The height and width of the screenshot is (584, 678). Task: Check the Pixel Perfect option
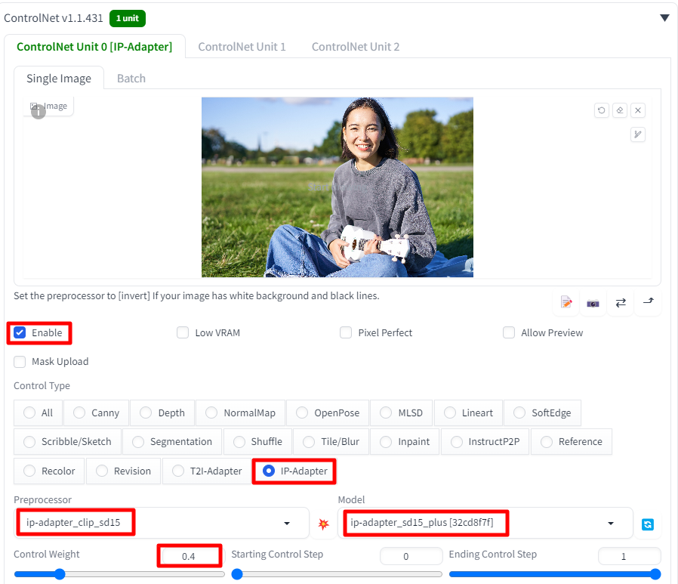346,332
